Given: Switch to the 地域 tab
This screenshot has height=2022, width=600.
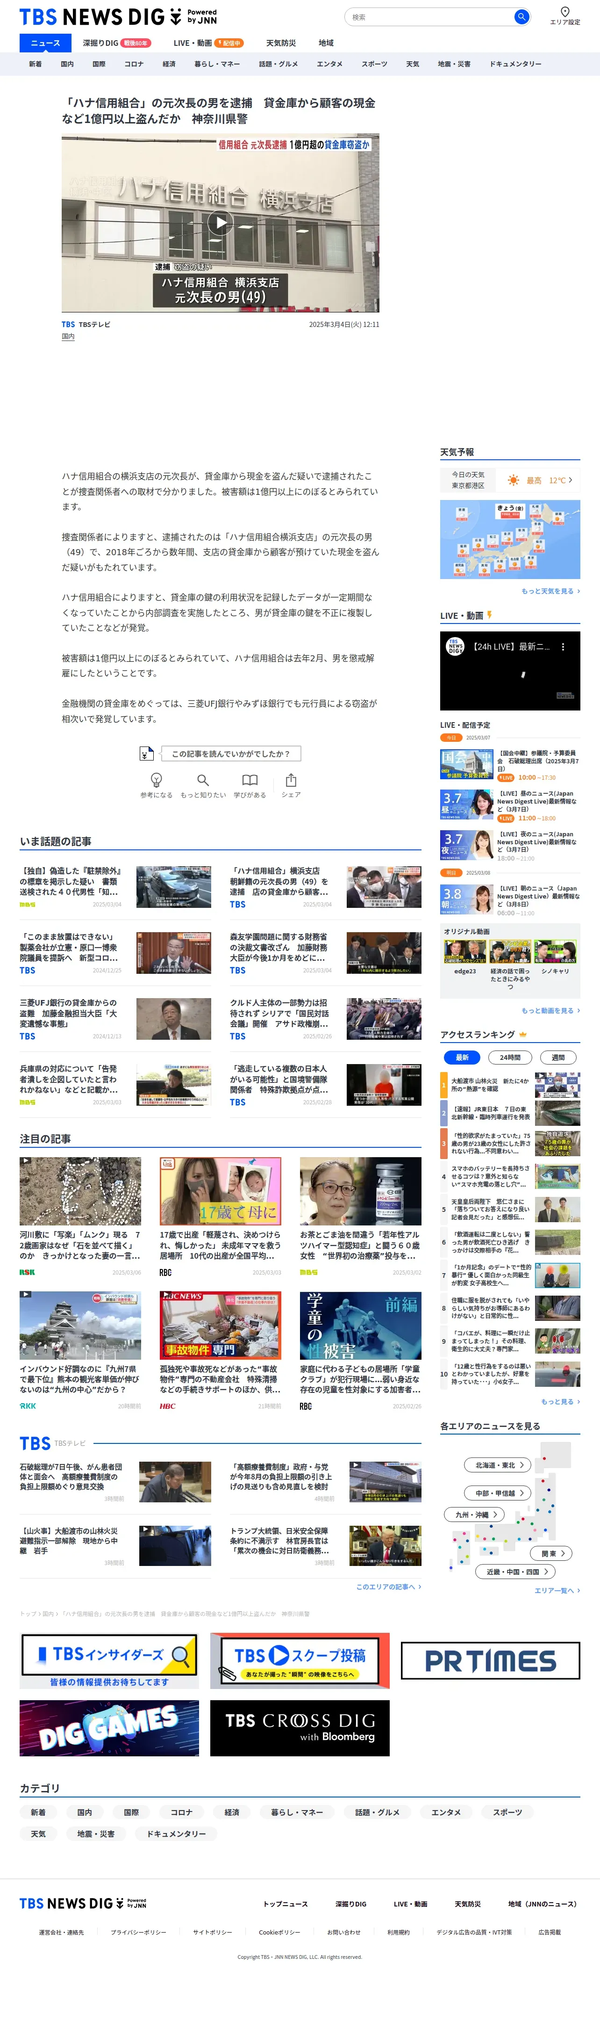Looking at the screenshot, I should [326, 43].
